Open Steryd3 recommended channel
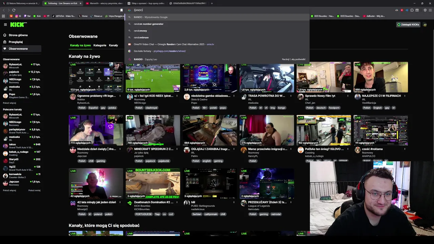Viewport: 434px width, 244px height. click(x=21, y=161)
